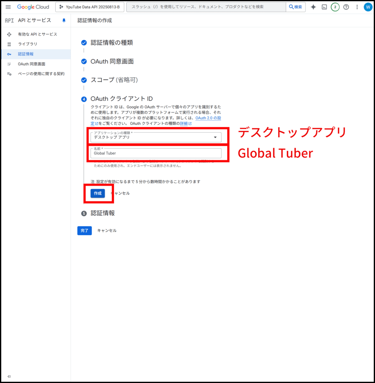The height and width of the screenshot is (383, 375).
Task: Go to Google Cloud home logo
Action: [33, 7]
